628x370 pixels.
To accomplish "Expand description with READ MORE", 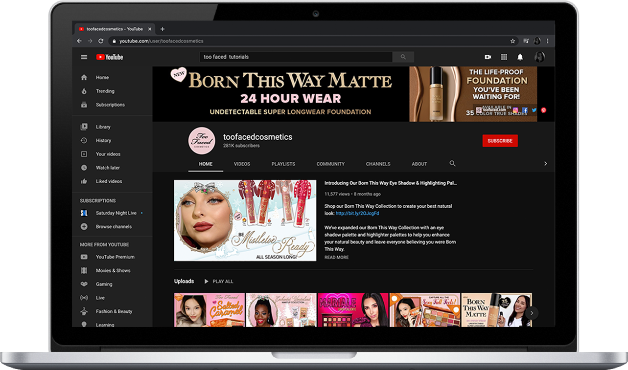I will point(337,258).
